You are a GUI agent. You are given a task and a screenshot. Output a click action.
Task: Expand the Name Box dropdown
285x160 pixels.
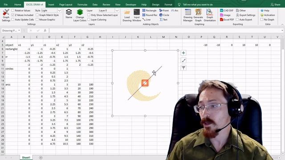(x=19, y=31)
